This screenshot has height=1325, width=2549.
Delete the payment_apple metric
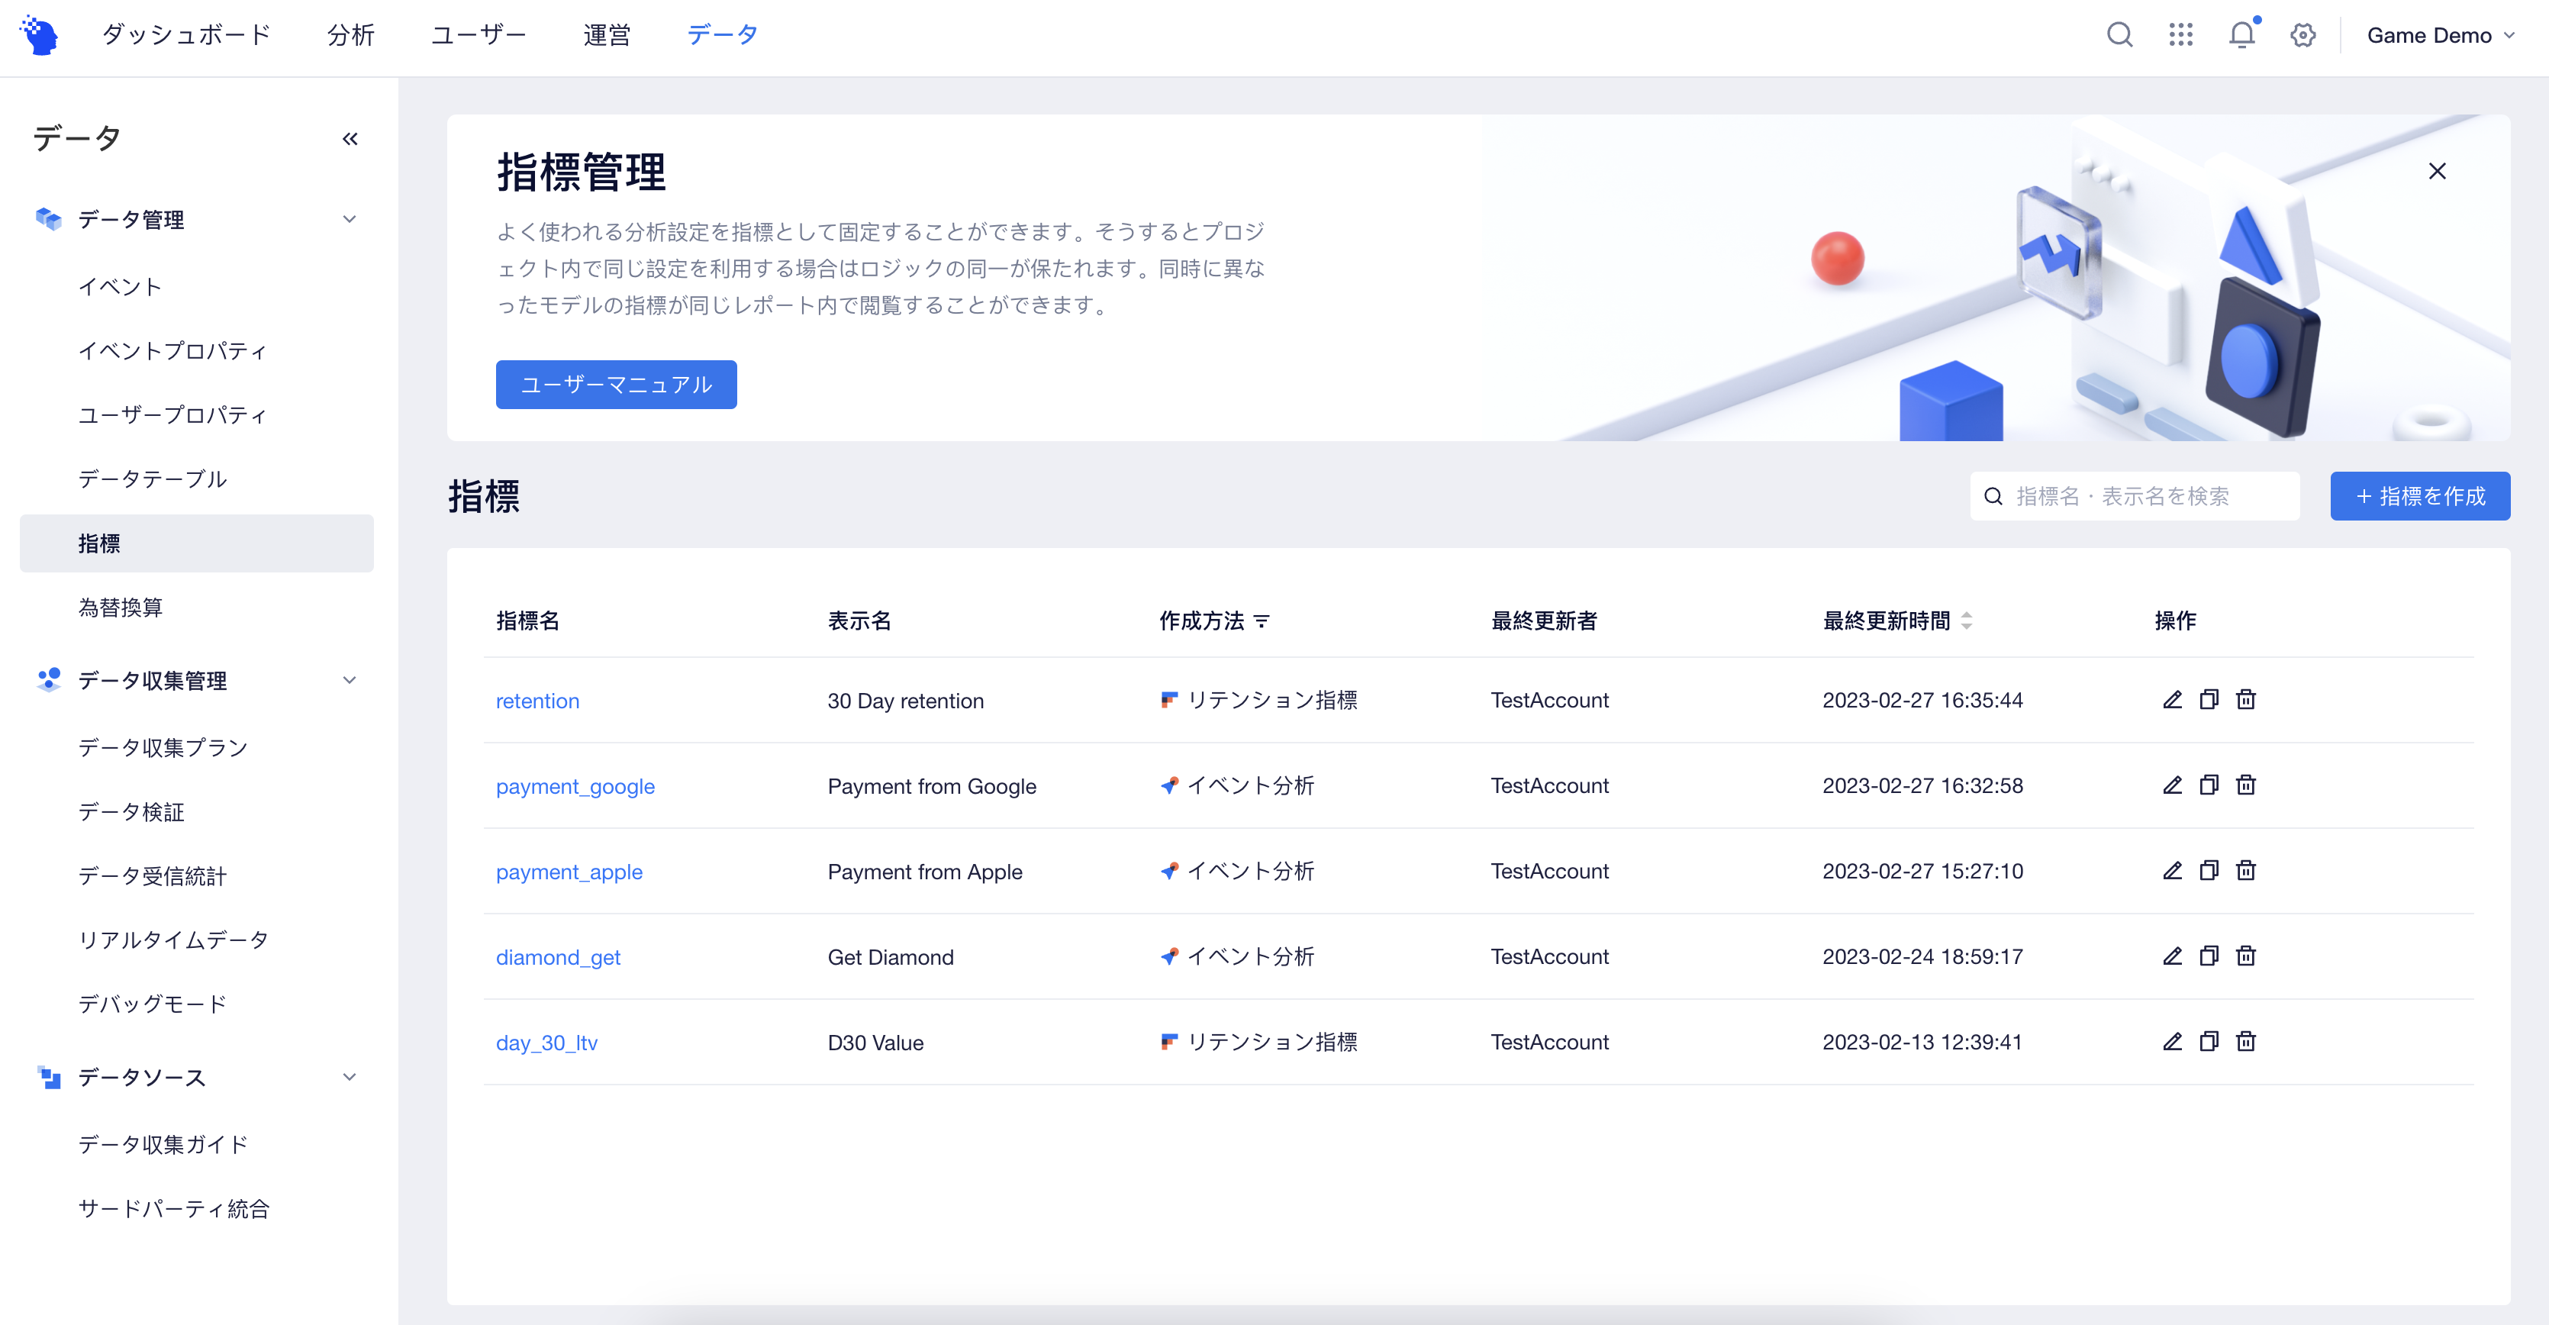click(x=2246, y=871)
